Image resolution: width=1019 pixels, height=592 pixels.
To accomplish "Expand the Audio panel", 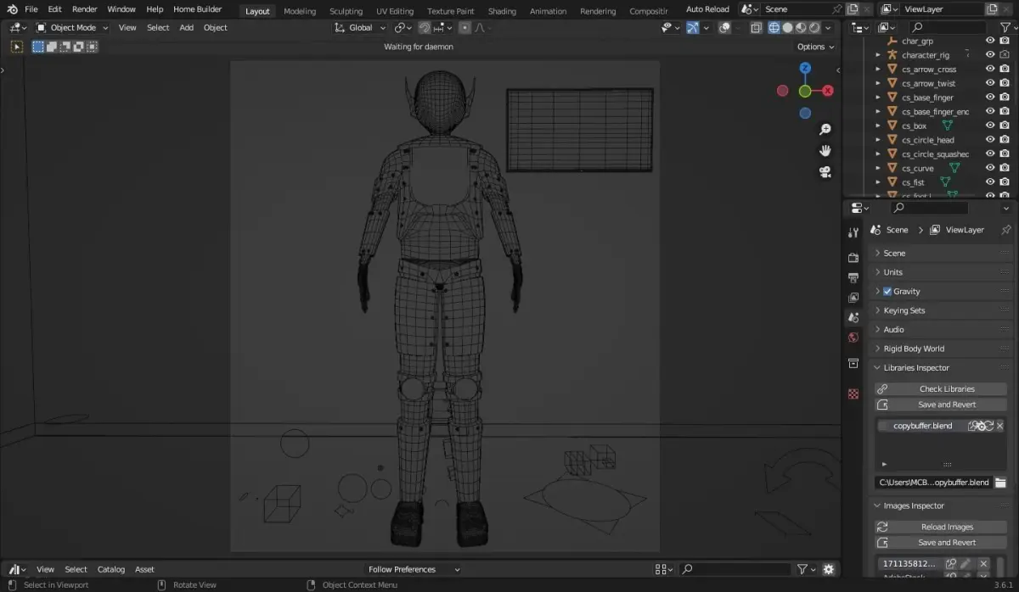I will point(942,329).
